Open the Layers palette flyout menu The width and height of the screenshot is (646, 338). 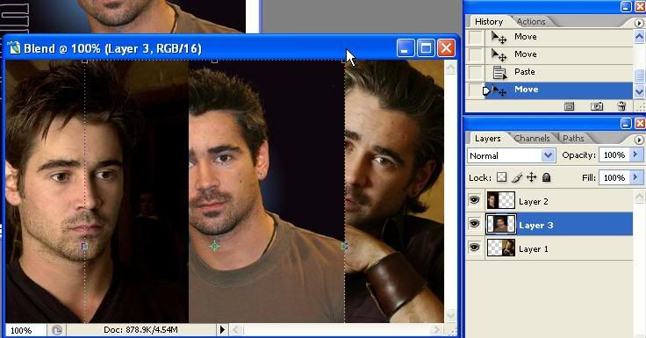pyautogui.click(x=639, y=140)
